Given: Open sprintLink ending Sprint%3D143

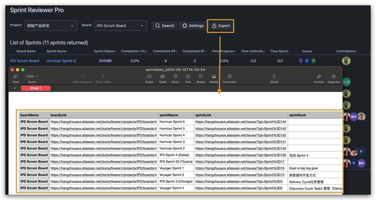Looking at the screenshot, I should 240,129.
